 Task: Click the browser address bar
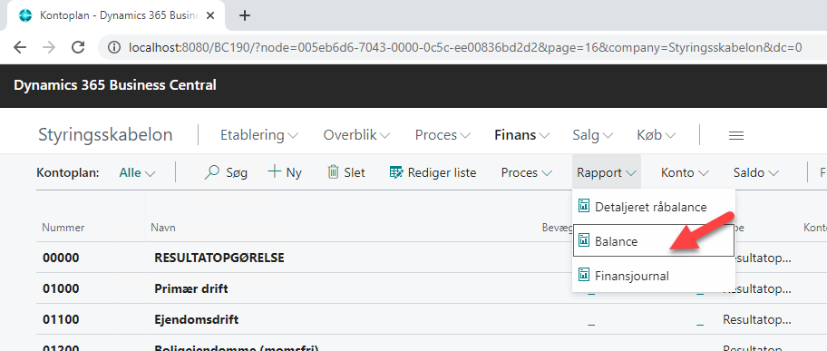(464, 47)
